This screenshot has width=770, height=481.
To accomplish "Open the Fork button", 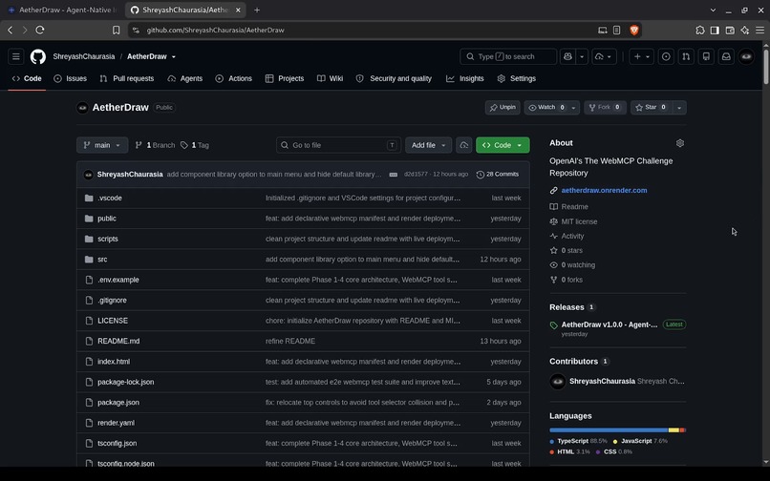I will click(x=605, y=108).
